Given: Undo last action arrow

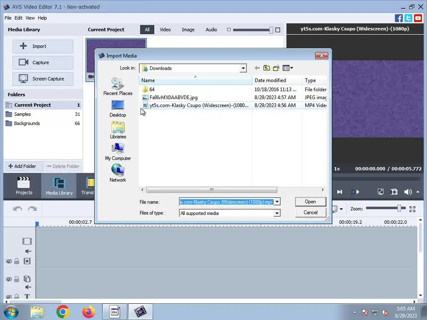Looking at the screenshot, I should tap(18, 209).
